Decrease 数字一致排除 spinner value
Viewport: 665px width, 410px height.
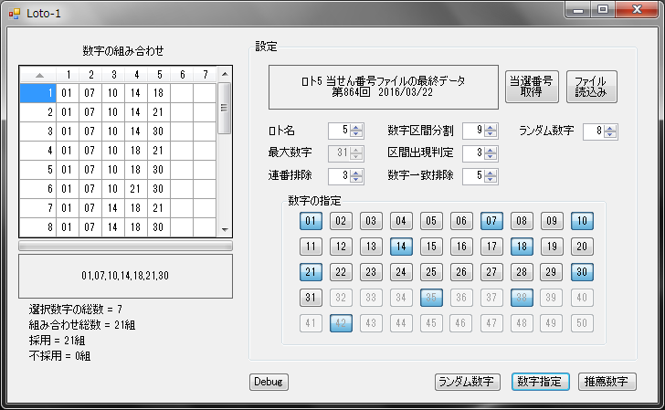point(491,179)
